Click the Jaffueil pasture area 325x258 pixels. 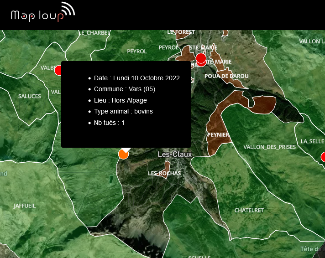[25, 206]
